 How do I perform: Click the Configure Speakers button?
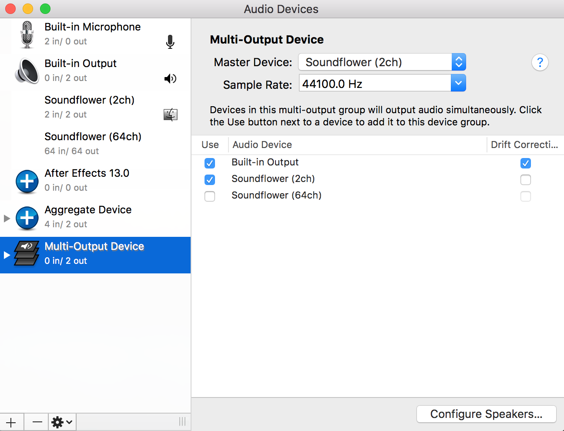tap(487, 414)
